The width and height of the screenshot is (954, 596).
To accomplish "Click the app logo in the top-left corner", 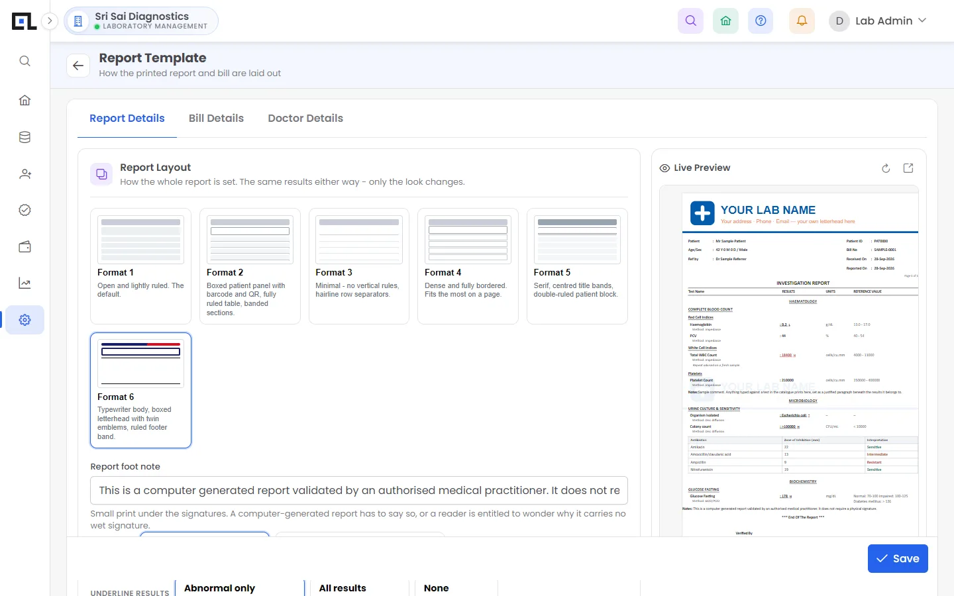I will [x=24, y=21].
